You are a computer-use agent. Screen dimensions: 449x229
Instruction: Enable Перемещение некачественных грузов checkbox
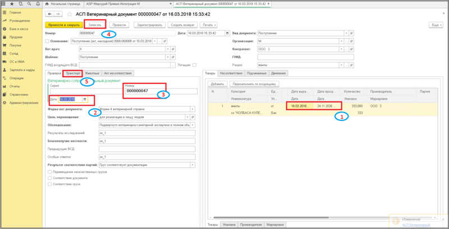tap(49, 172)
